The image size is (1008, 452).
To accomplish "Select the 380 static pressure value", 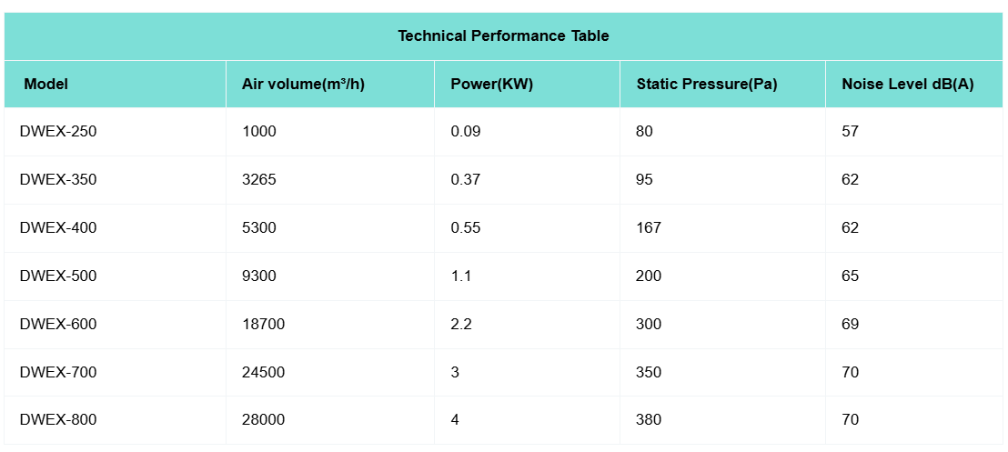I will coord(649,420).
